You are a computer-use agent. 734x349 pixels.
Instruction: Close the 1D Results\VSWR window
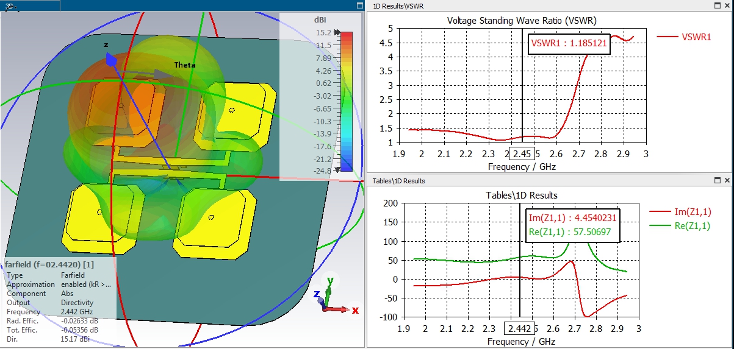(x=727, y=5)
